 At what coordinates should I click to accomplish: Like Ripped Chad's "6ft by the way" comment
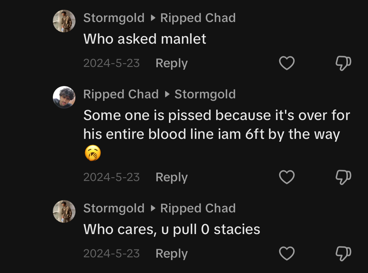287,177
